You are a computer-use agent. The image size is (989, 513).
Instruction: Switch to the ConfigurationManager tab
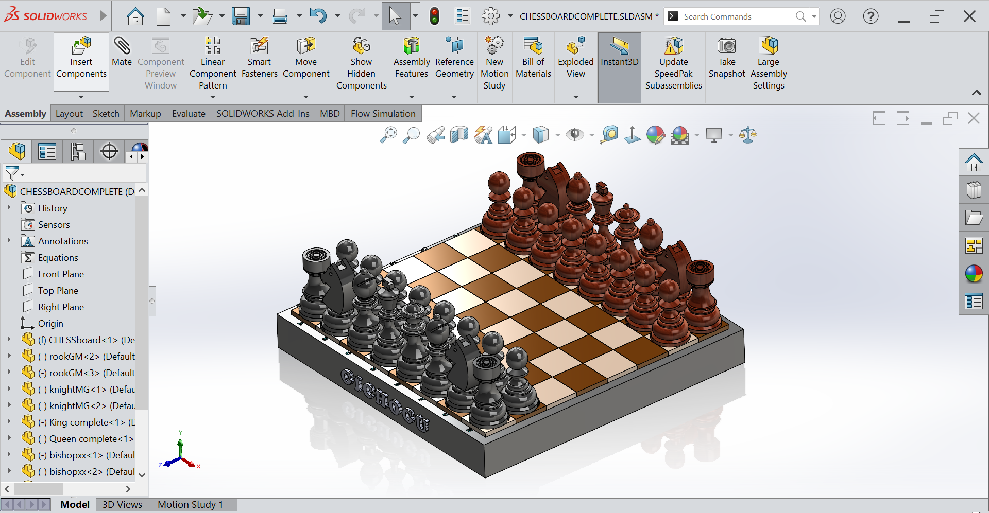[78, 151]
